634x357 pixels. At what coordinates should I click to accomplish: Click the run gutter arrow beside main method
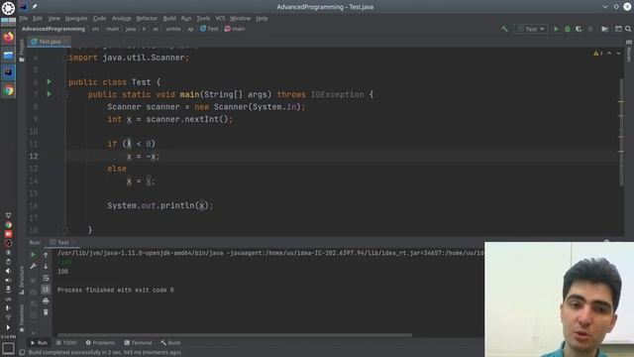coord(50,94)
